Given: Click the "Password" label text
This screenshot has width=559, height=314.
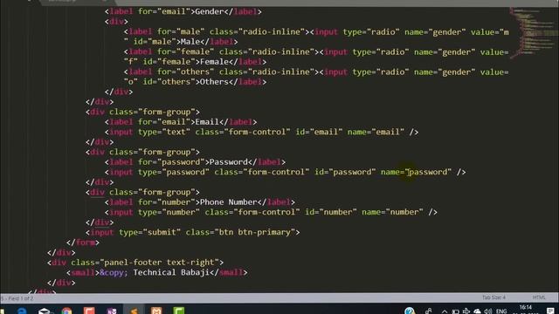Looking at the screenshot, I should [229, 162].
